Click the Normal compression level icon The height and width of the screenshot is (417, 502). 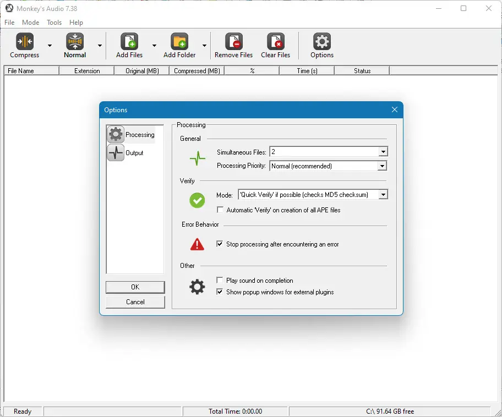pos(75,41)
